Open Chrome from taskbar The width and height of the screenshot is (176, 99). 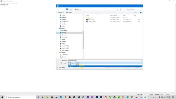tap(132, 97)
